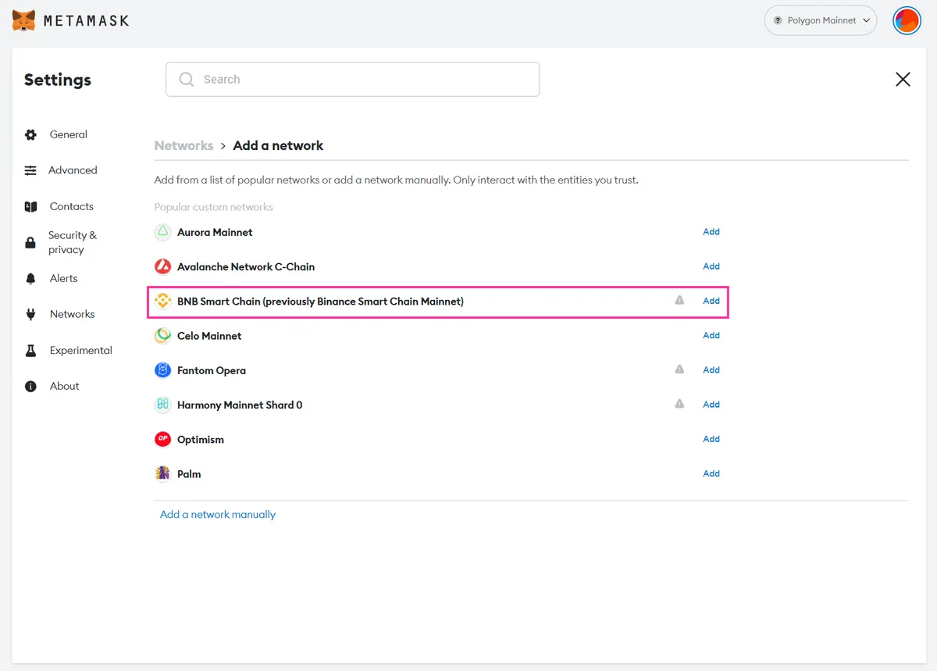Click the Popular custom networks label
This screenshot has height=671, width=937.
[214, 207]
